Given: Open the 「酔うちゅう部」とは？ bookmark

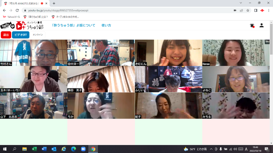Looking at the screenshot, I should [x=35, y=17].
